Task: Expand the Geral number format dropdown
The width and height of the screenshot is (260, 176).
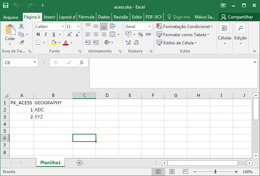Action: (x=149, y=27)
